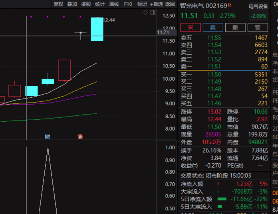Open the 统计 statistics tool

coord(100,4)
